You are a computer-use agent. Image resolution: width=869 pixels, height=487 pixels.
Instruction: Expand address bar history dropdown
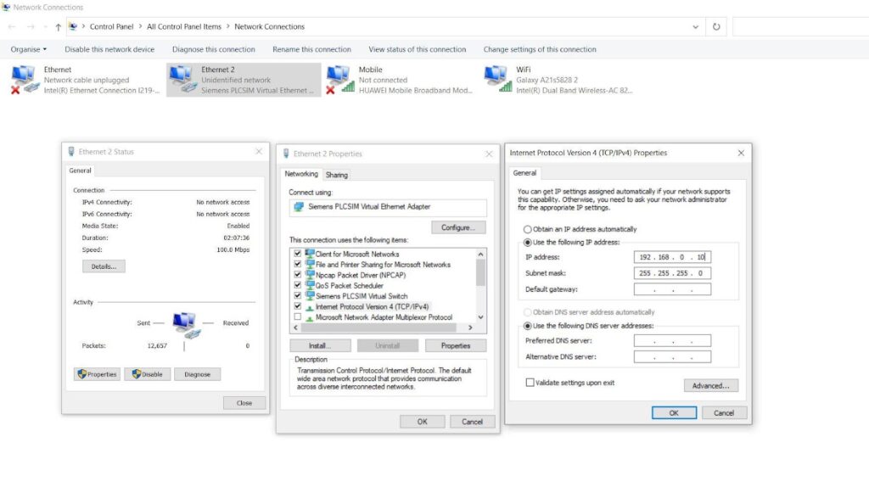pyautogui.click(x=695, y=26)
